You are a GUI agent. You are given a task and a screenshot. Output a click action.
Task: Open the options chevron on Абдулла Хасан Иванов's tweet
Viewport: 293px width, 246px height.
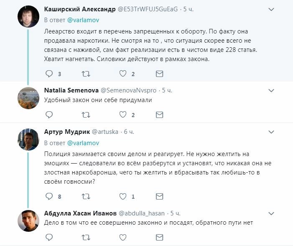pyautogui.click(x=271, y=213)
